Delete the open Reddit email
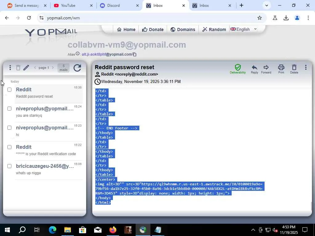Viewport: 315px width, 236px height. [x=294, y=69]
